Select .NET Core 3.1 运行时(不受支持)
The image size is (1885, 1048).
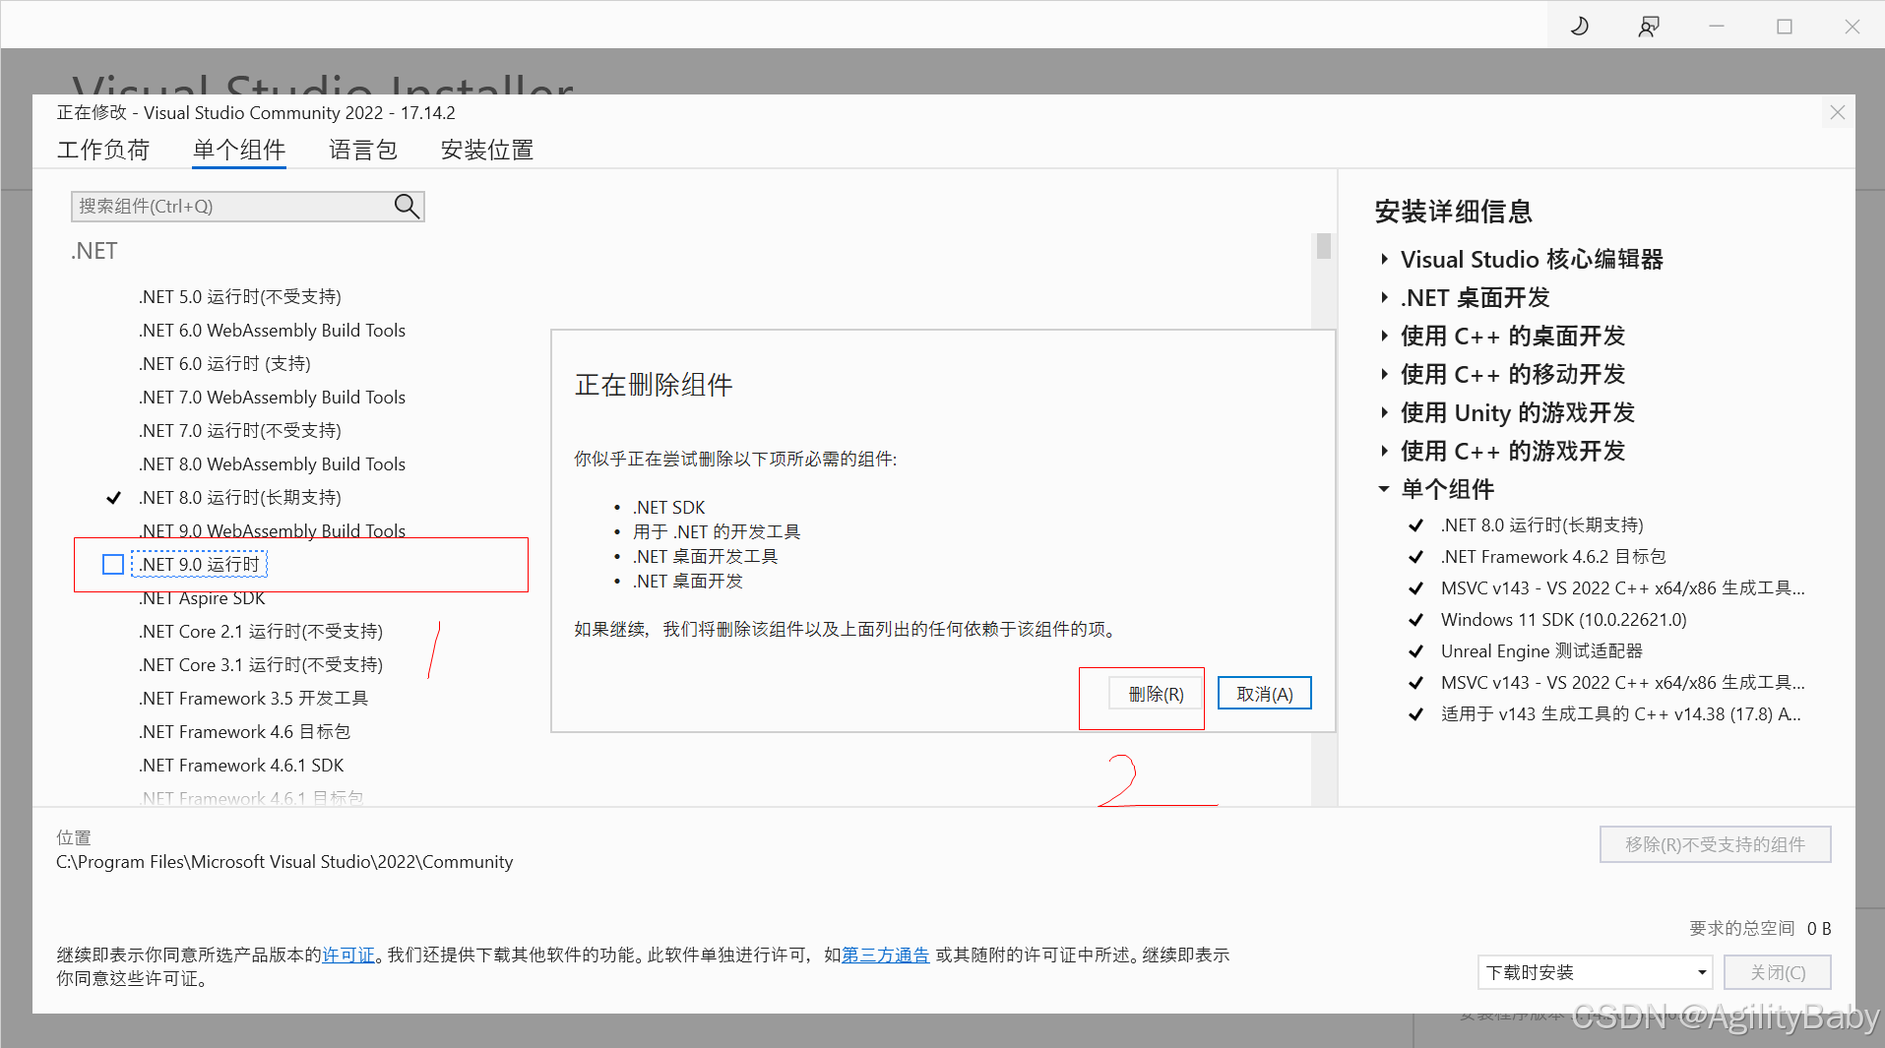tap(261, 665)
